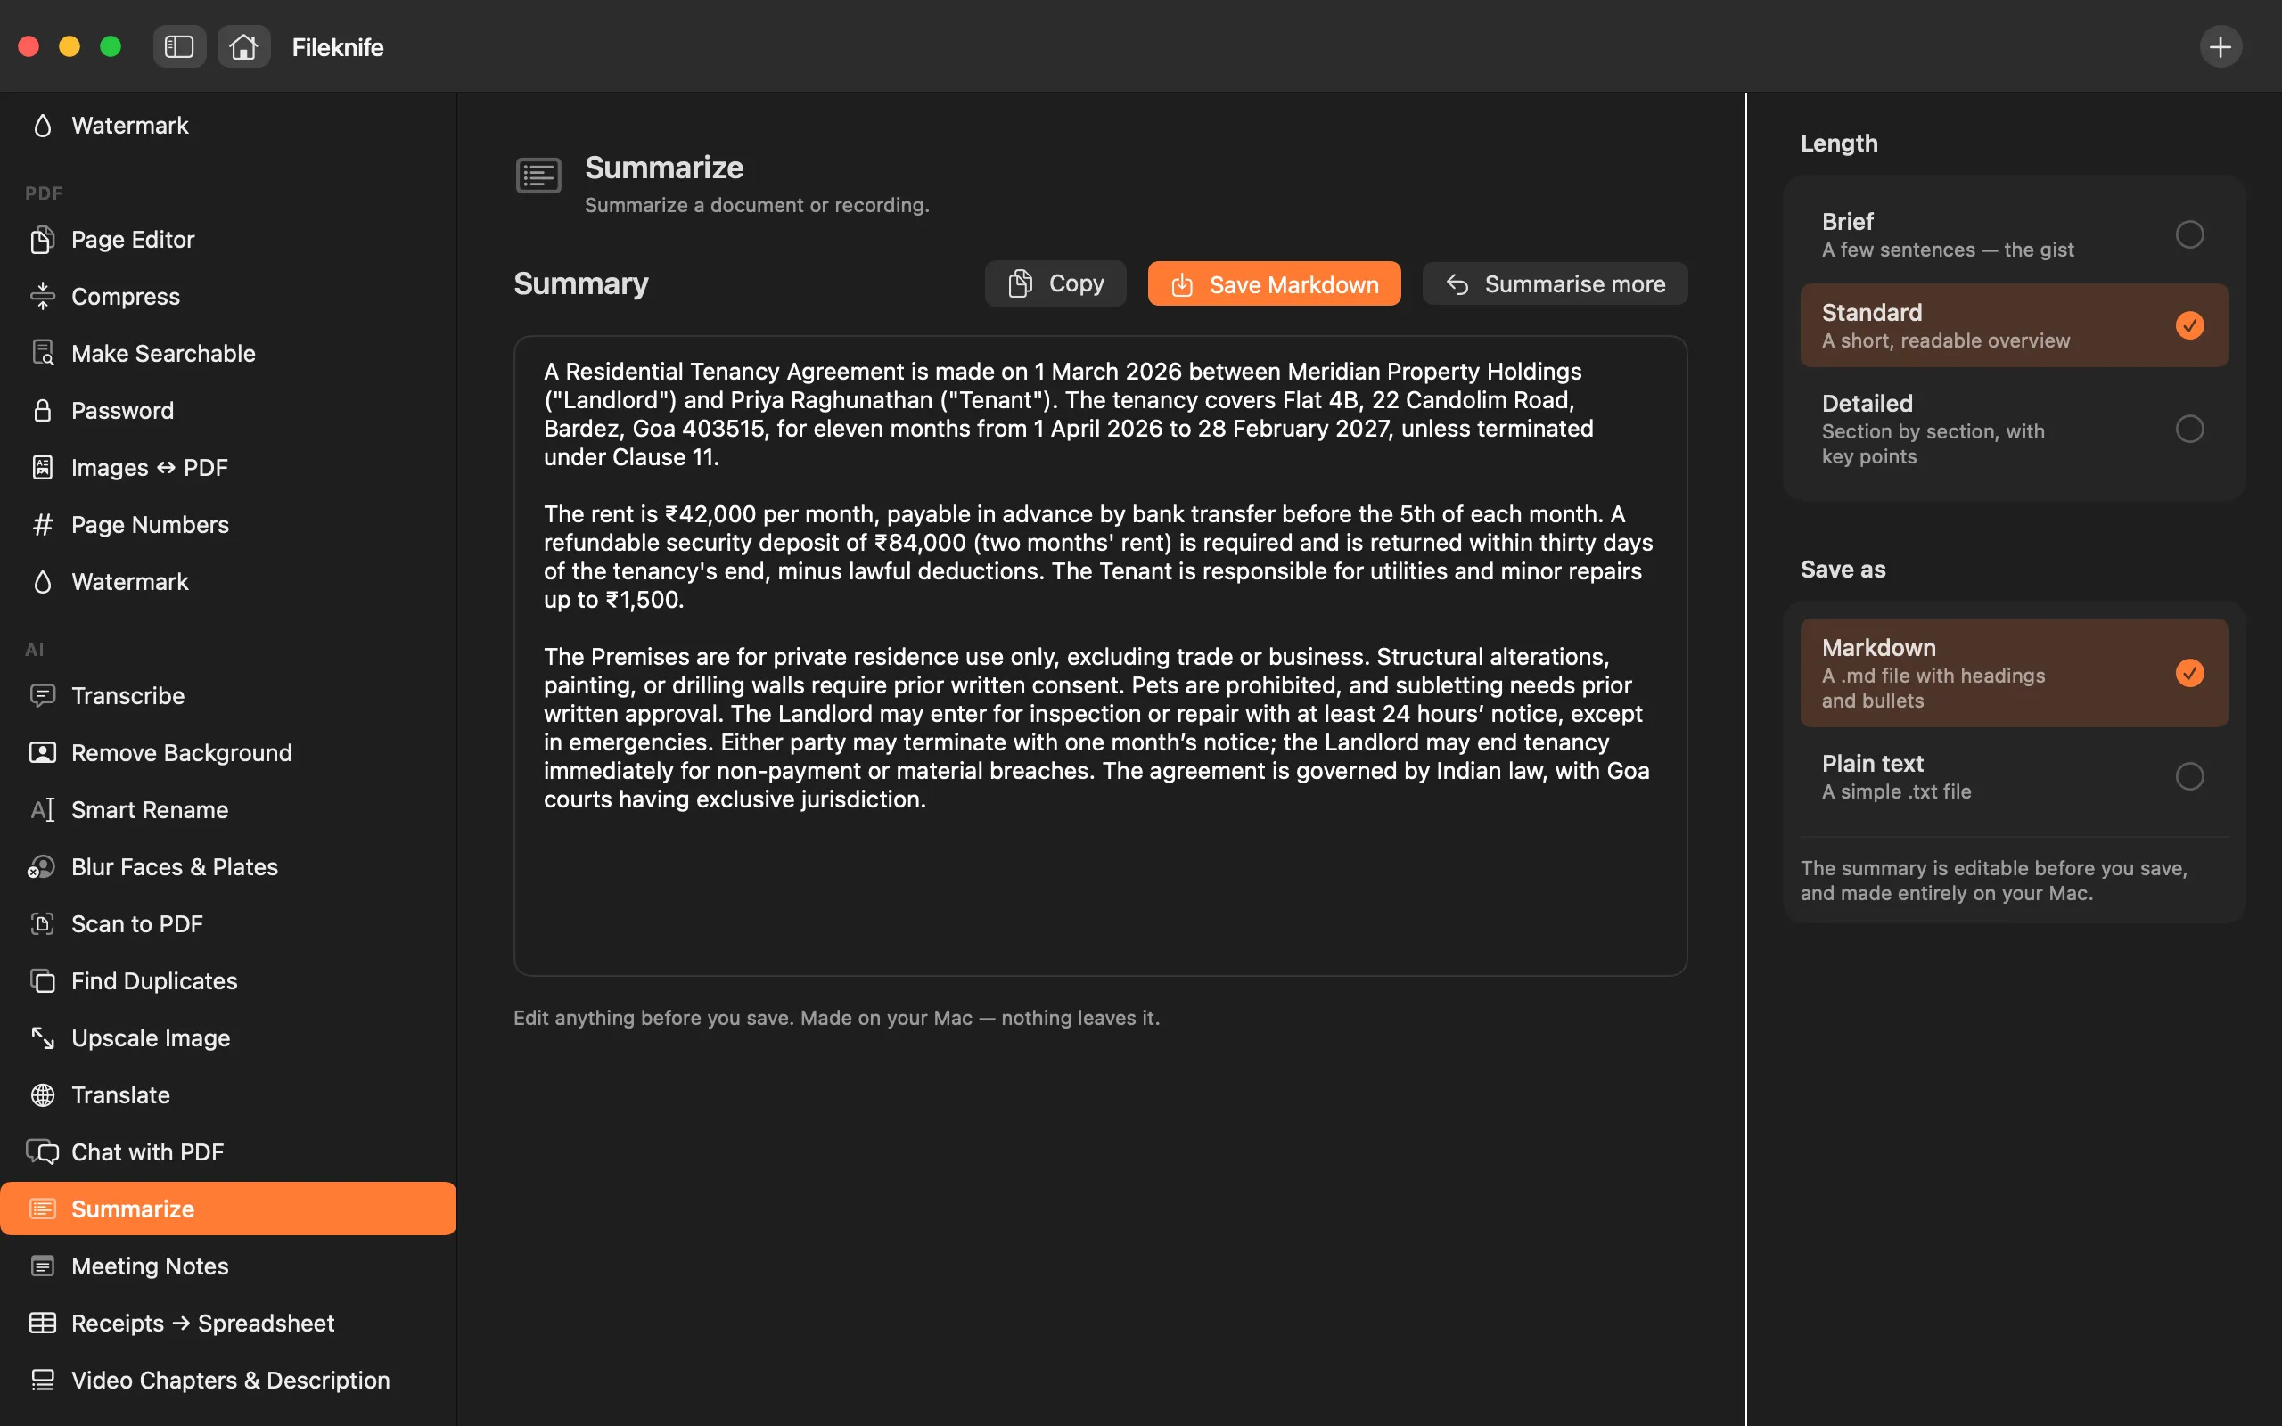
Task: Open Remove Background icon
Action: point(43,752)
